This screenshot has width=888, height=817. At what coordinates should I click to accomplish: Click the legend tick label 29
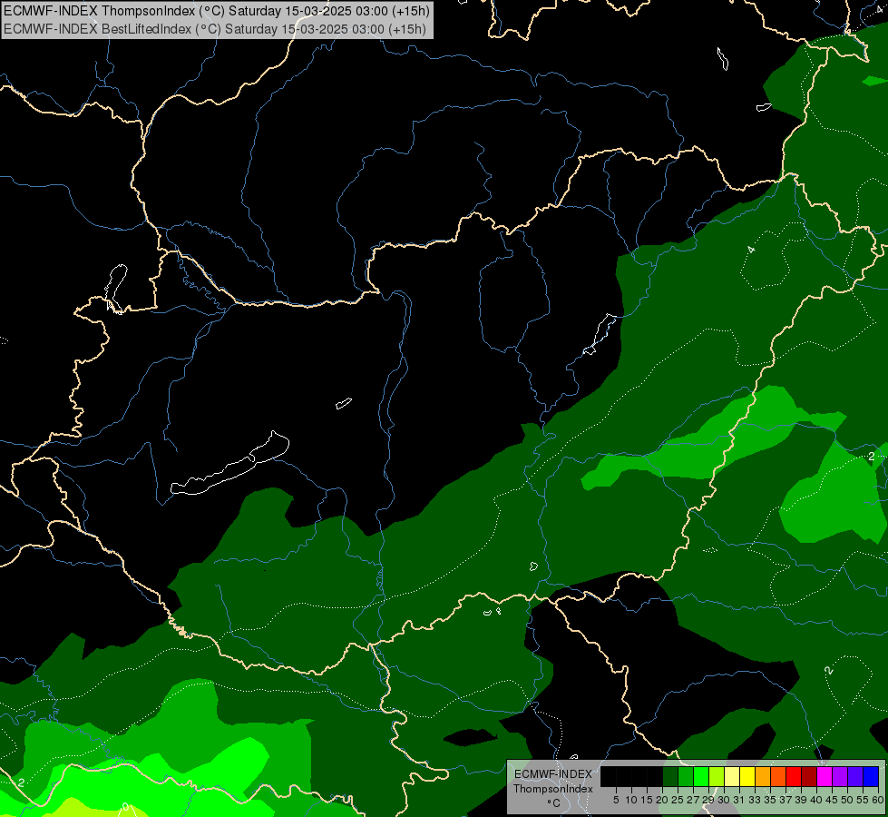707,800
